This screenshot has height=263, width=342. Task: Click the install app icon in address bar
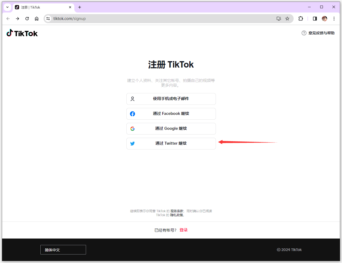click(x=279, y=19)
